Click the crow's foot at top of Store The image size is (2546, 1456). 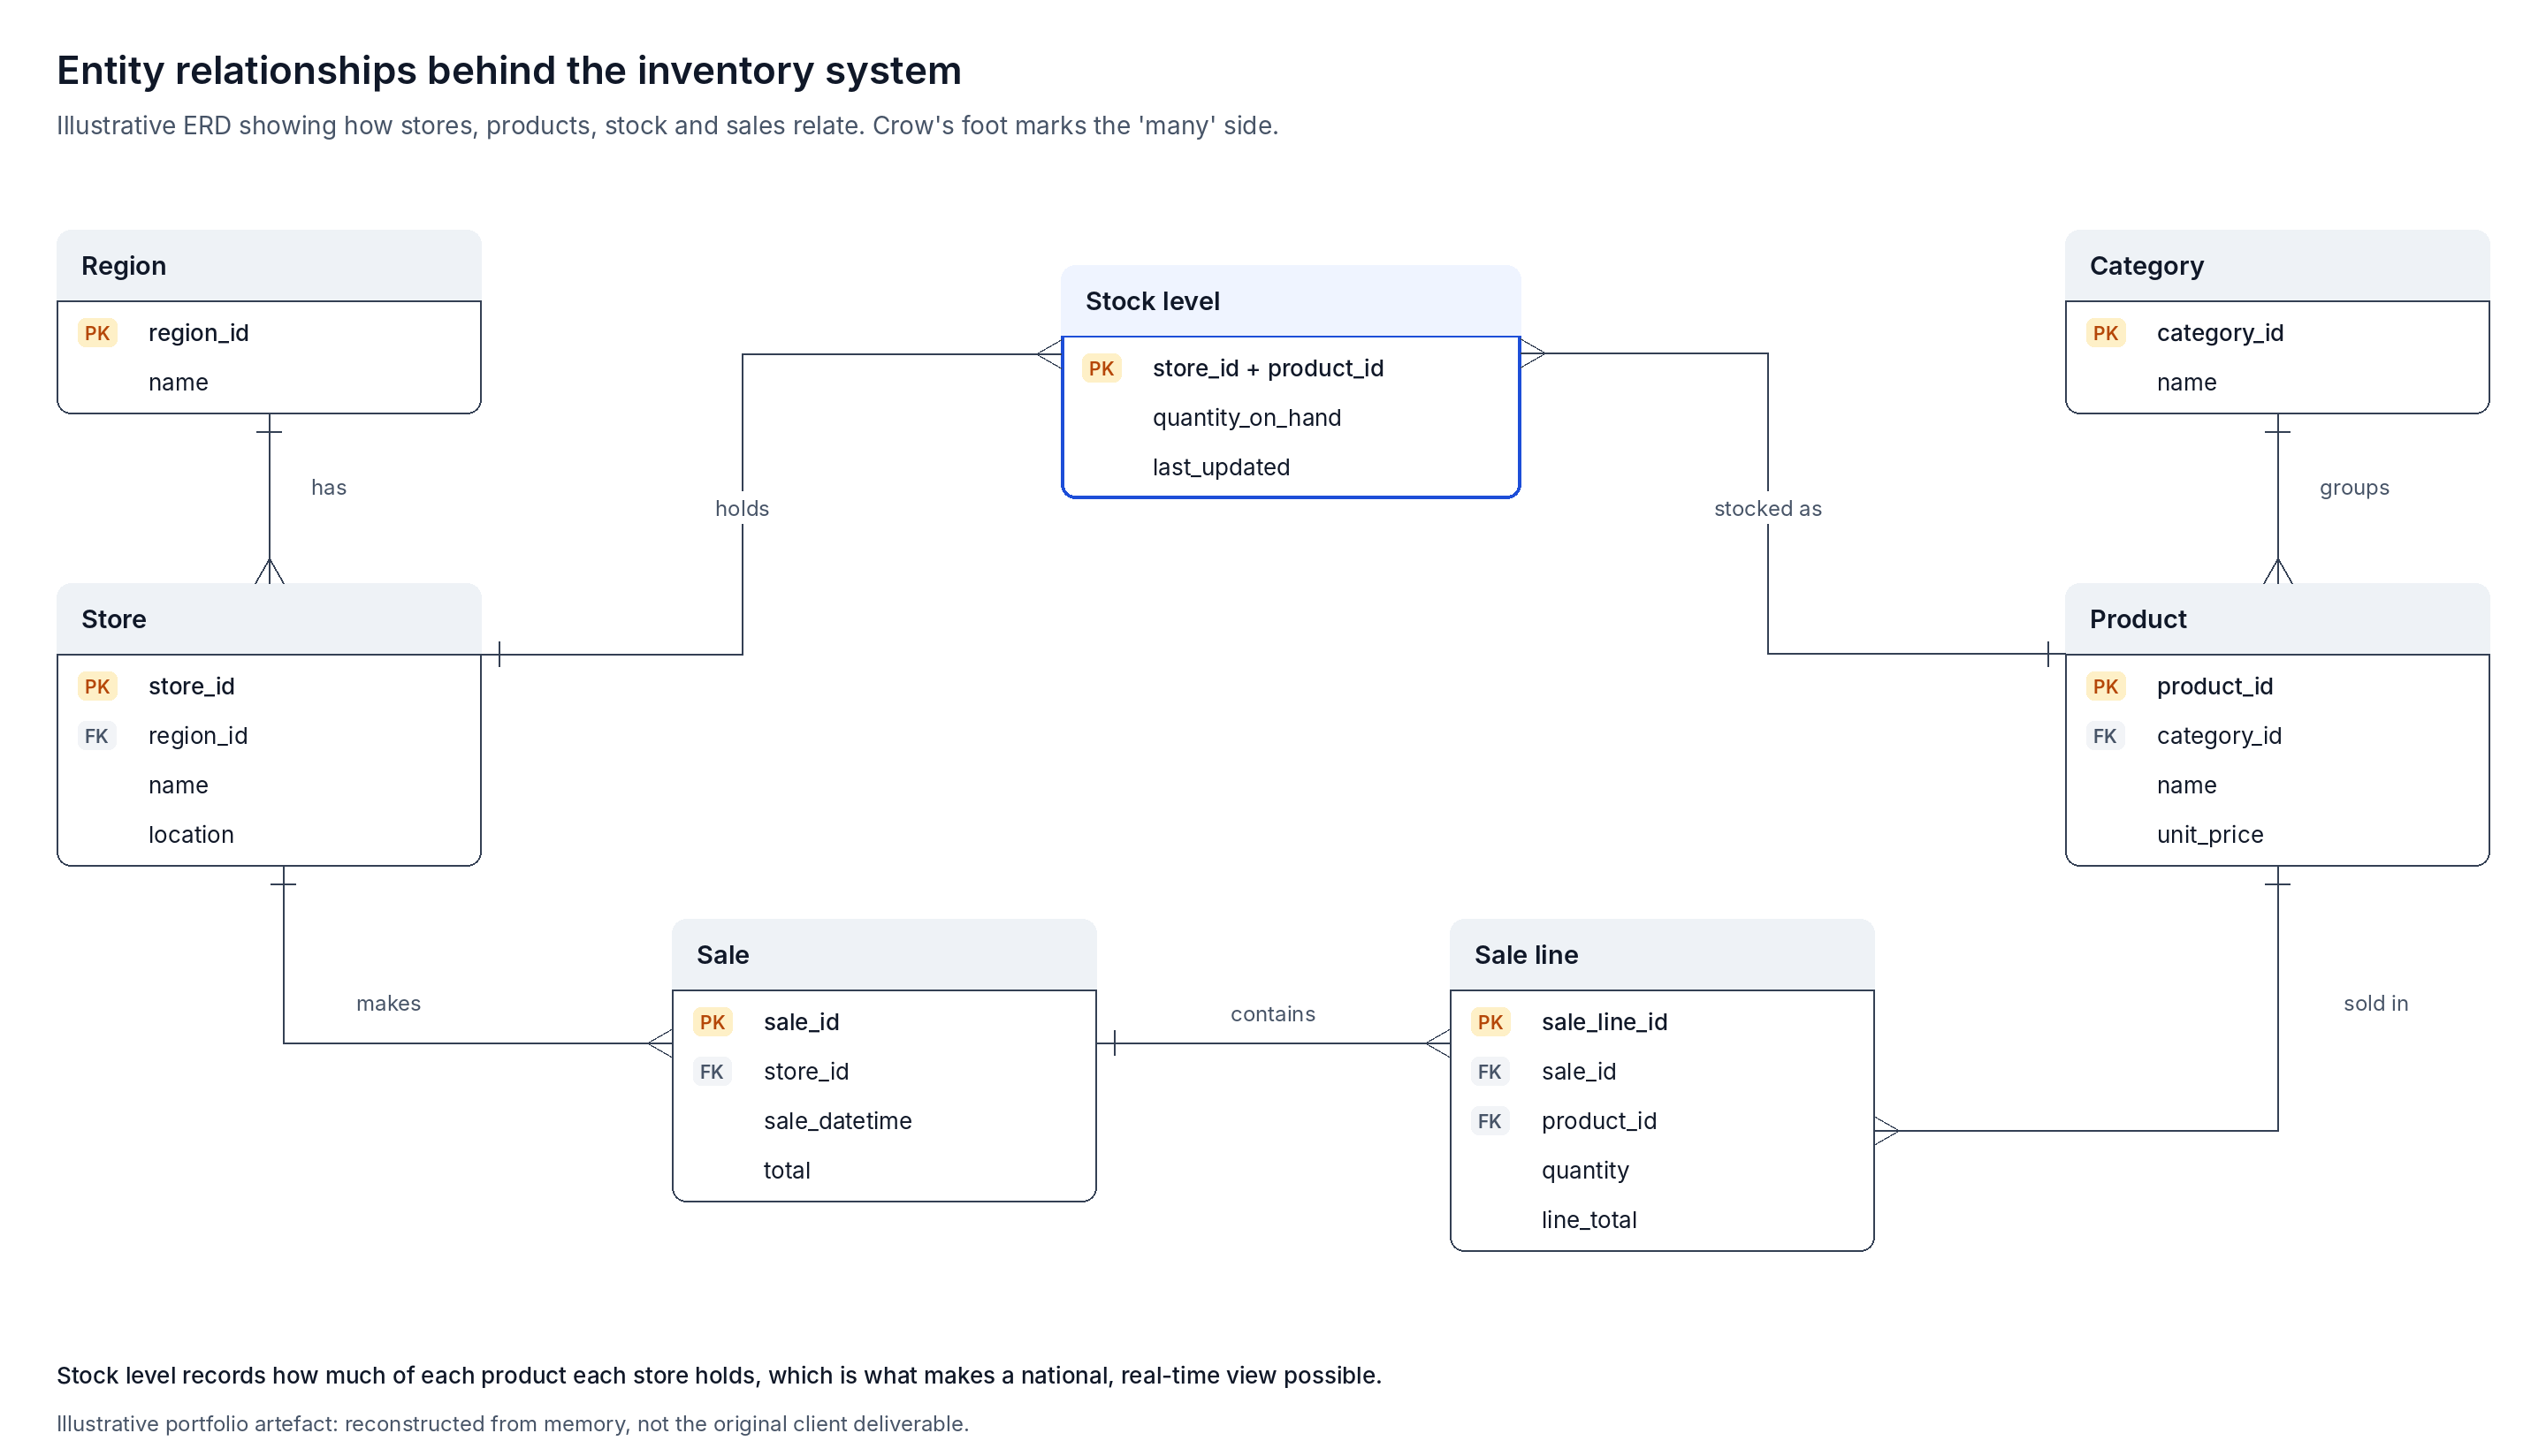pyautogui.click(x=269, y=571)
